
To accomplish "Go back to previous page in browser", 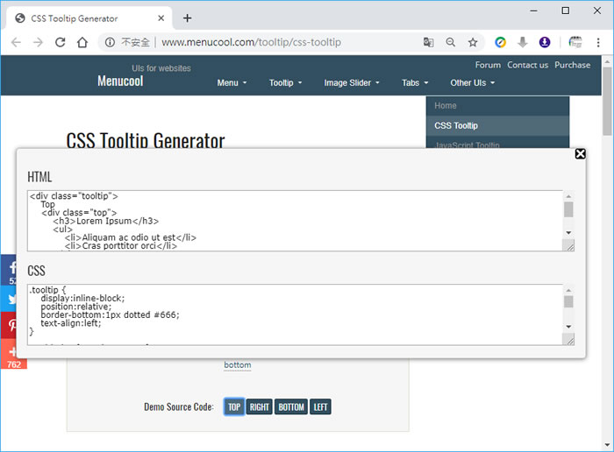I will (x=16, y=42).
